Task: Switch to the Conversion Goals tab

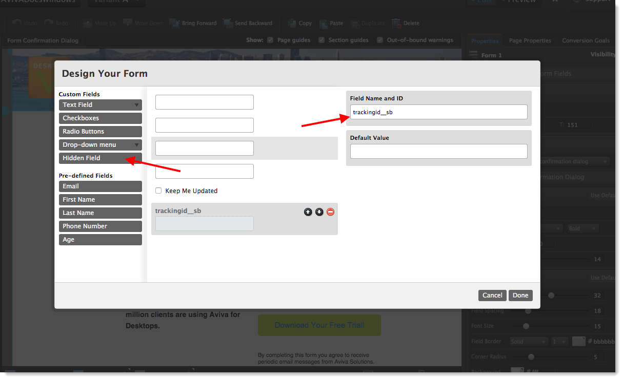Action: (586, 41)
